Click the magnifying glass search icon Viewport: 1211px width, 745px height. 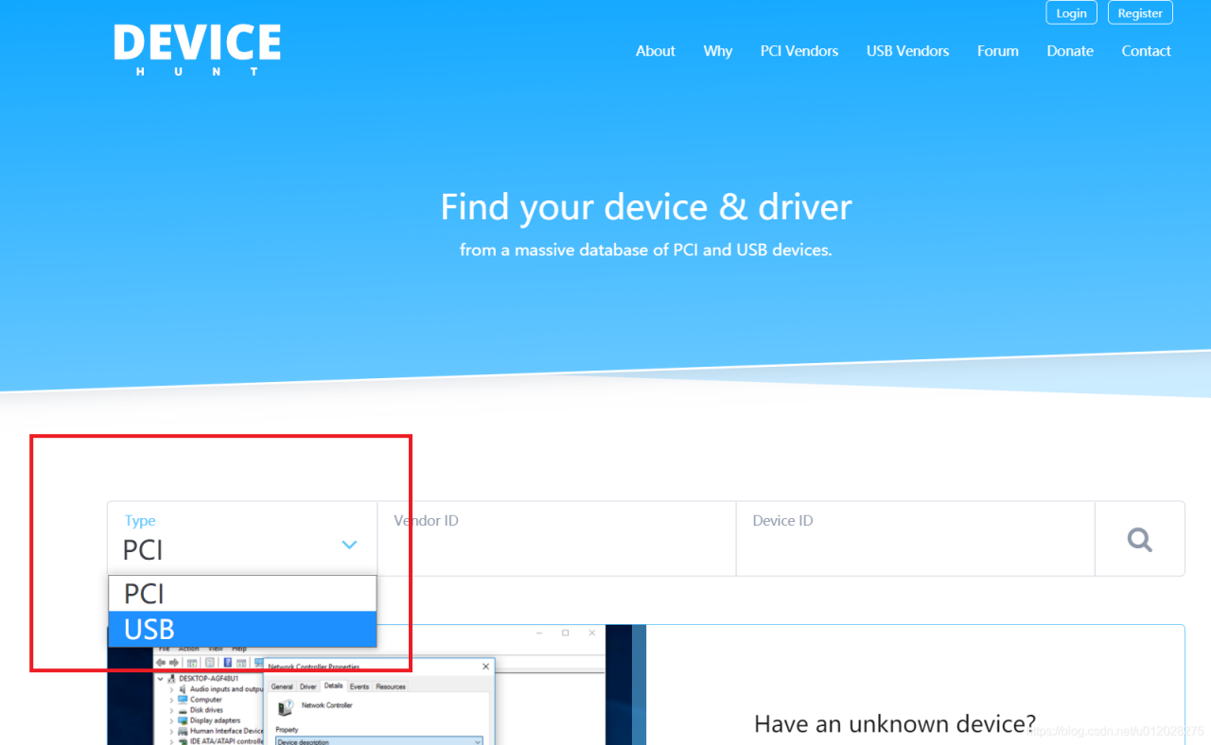pyautogui.click(x=1140, y=540)
